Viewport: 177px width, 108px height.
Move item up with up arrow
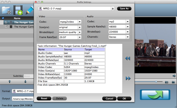(x=10, y=82)
